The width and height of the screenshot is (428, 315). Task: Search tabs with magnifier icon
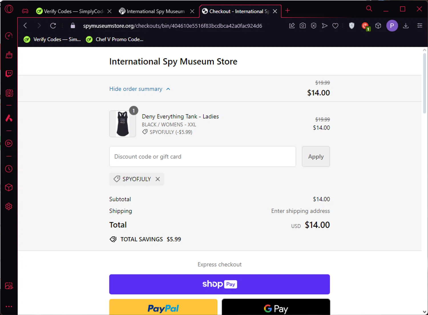pyautogui.click(x=369, y=9)
